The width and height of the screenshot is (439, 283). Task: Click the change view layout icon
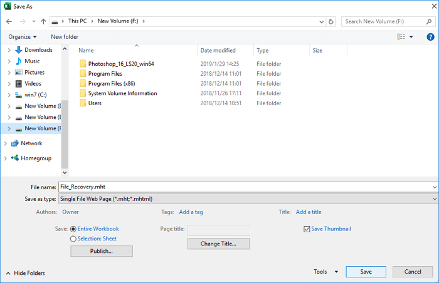coord(401,37)
